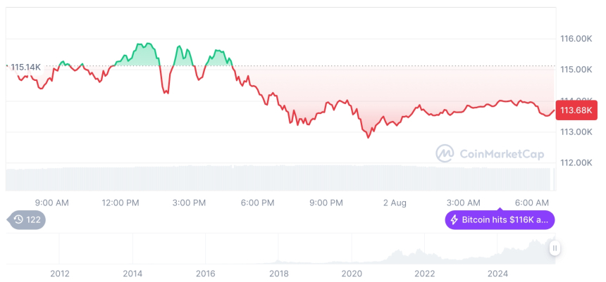The image size is (606, 282).
Task: Open the 'Bitcoin hits $116K' news badge
Action: pyautogui.click(x=500, y=220)
